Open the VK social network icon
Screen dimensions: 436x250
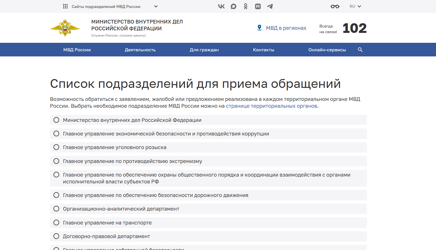[221, 6]
